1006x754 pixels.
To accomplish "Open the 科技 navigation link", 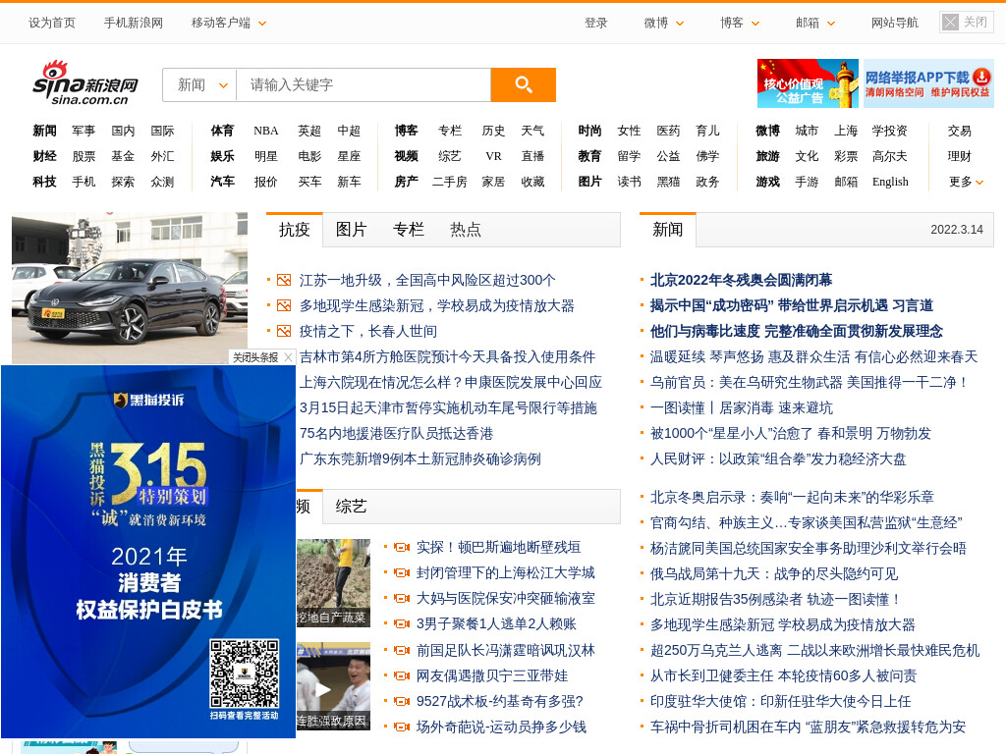I will point(45,182).
